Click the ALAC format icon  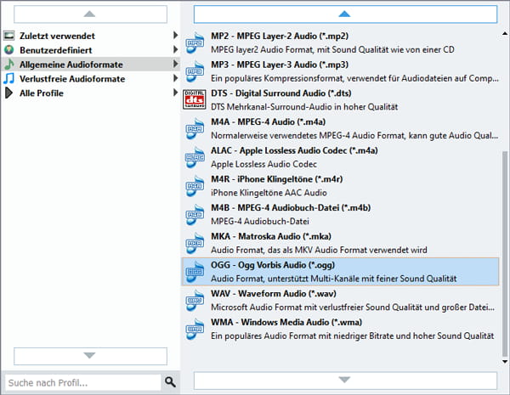pos(195,157)
